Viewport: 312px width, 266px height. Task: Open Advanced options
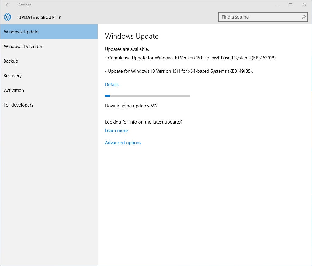tap(123, 142)
